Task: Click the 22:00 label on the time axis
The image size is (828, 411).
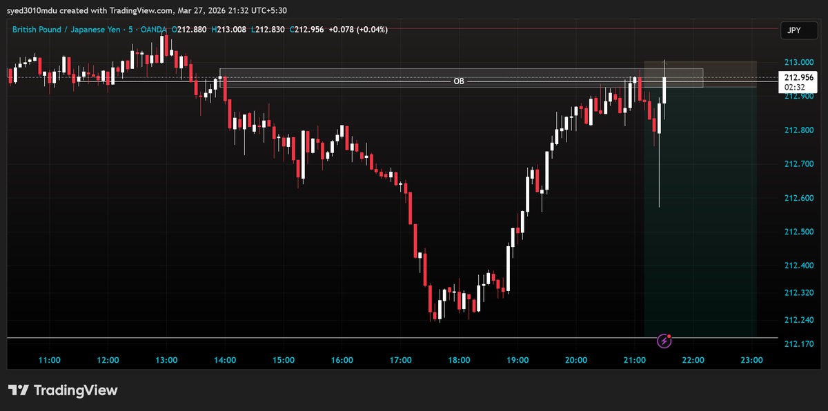Action: click(693, 359)
